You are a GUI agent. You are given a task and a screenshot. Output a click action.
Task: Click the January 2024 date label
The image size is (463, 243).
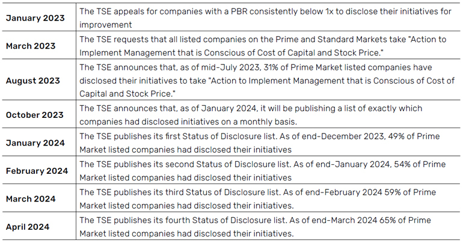point(35,143)
